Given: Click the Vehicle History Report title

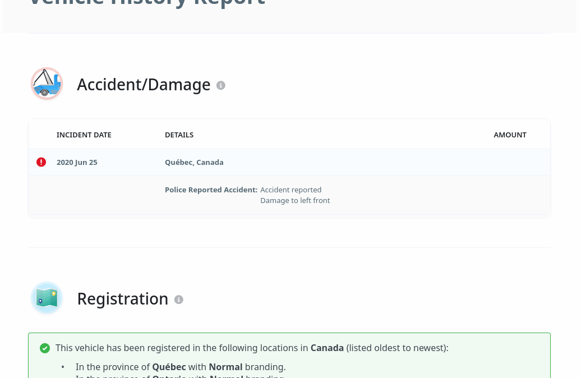Looking at the screenshot, I should pos(146,3).
